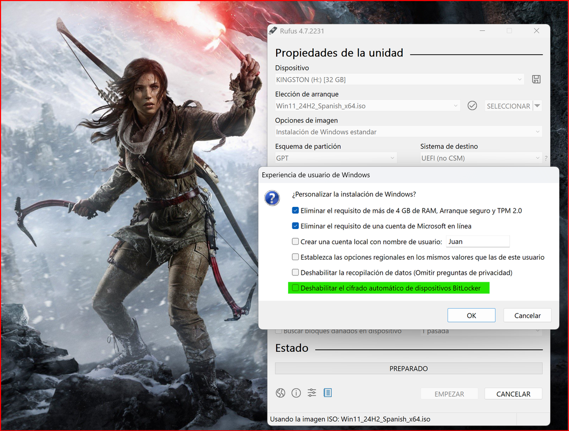Image resolution: width=569 pixels, height=431 pixels.
Task: Click the 'Sistema de destino' label
Action: [x=449, y=147]
